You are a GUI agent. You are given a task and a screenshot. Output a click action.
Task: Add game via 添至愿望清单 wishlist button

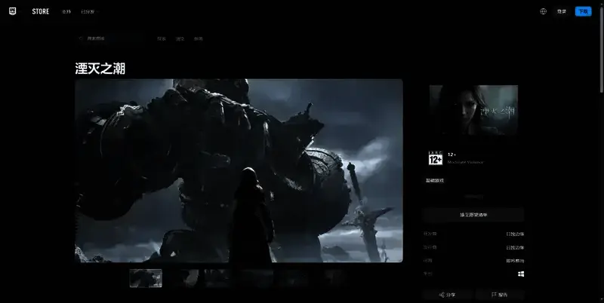[473, 215]
